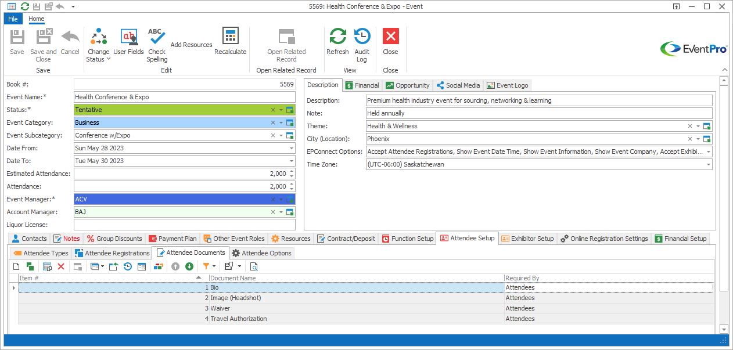The width and height of the screenshot is (733, 350).
Task: Click the orange filter funnel icon
Action: (x=206, y=266)
